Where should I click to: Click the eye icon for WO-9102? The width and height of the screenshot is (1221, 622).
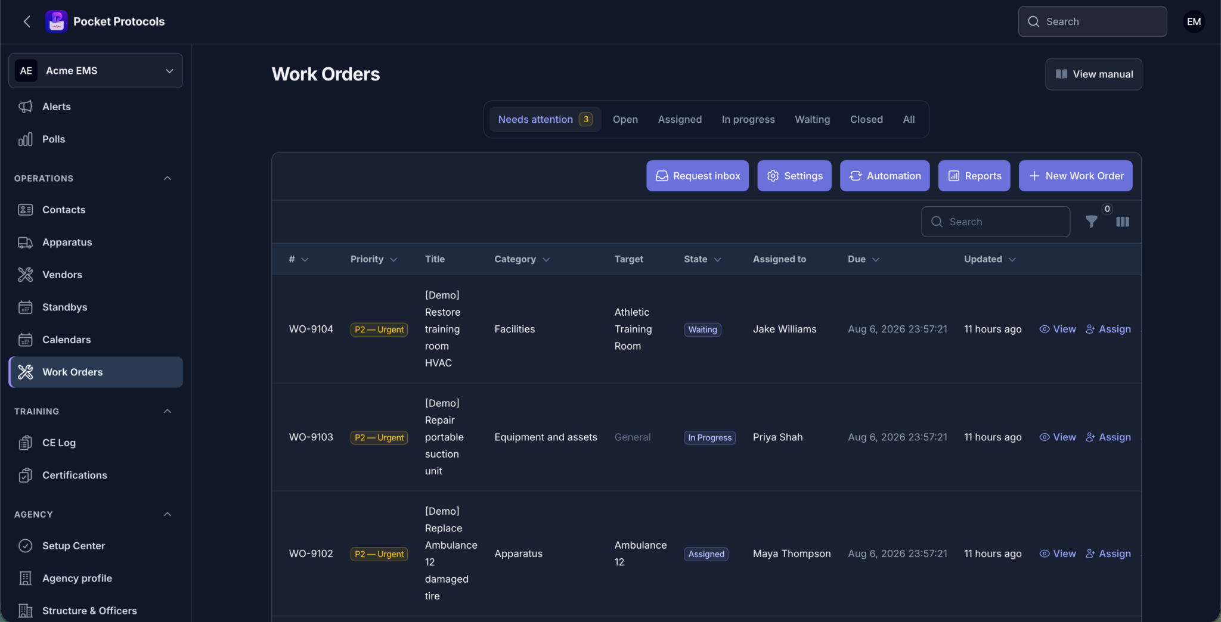pos(1045,554)
